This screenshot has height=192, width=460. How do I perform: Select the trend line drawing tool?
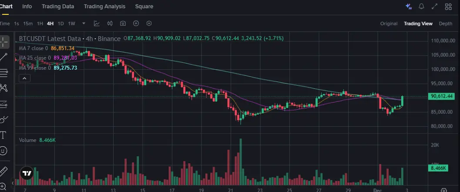click(x=4, y=57)
